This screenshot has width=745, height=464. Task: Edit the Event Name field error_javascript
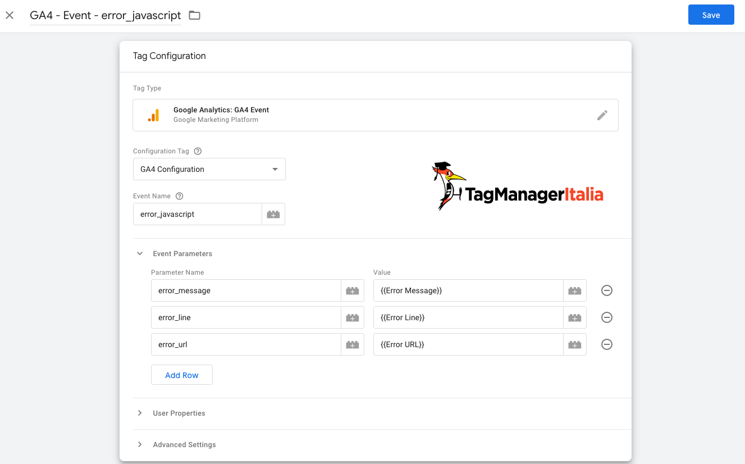tap(198, 214)
